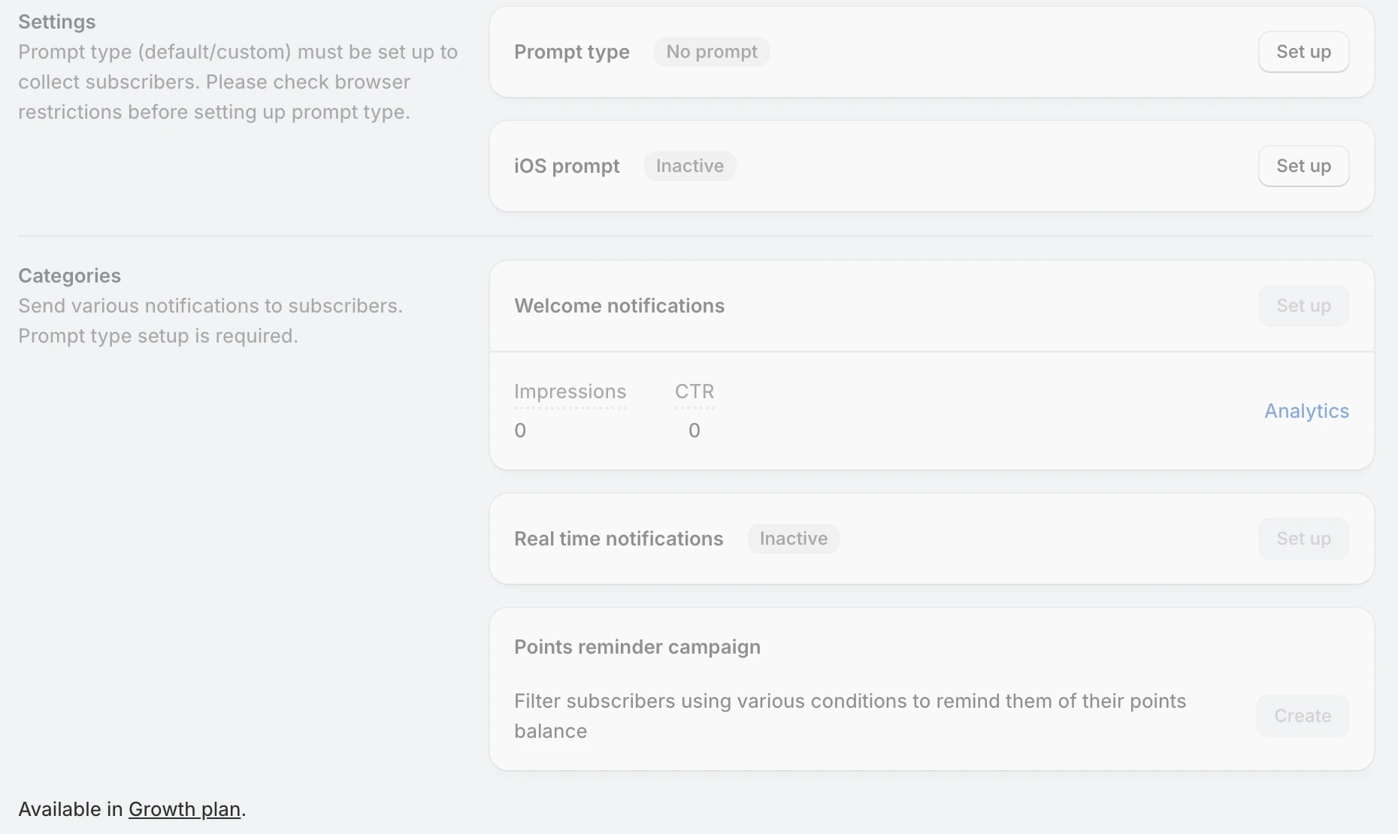Viewport: 1398px width, 834px height.
Task: Click the iOS prompt label
Action: 567,167
